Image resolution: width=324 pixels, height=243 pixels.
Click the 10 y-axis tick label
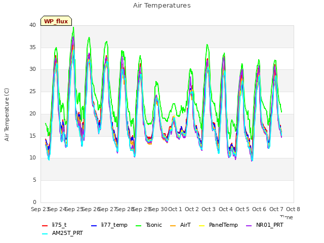32,157
